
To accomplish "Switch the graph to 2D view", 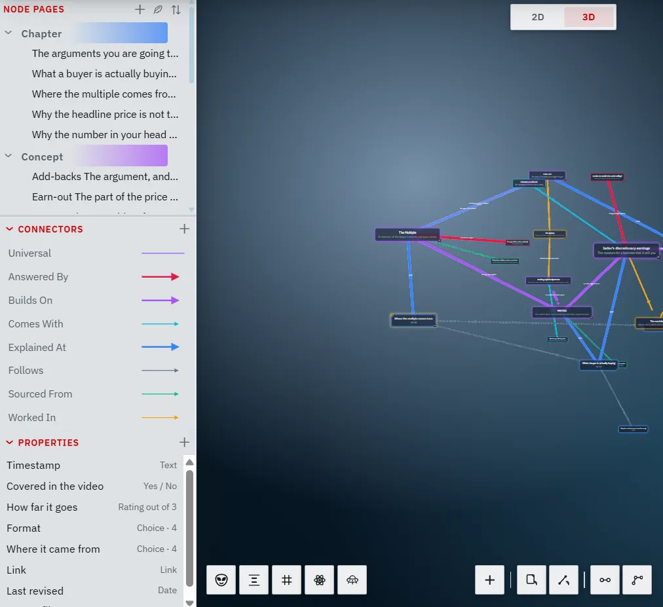I will coord(537,17).
